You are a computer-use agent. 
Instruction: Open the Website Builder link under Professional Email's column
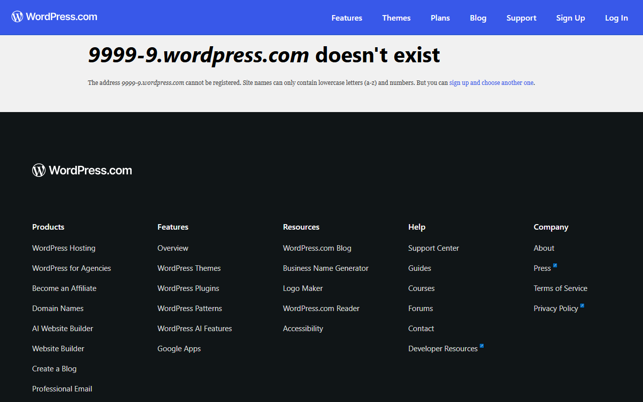58,349
